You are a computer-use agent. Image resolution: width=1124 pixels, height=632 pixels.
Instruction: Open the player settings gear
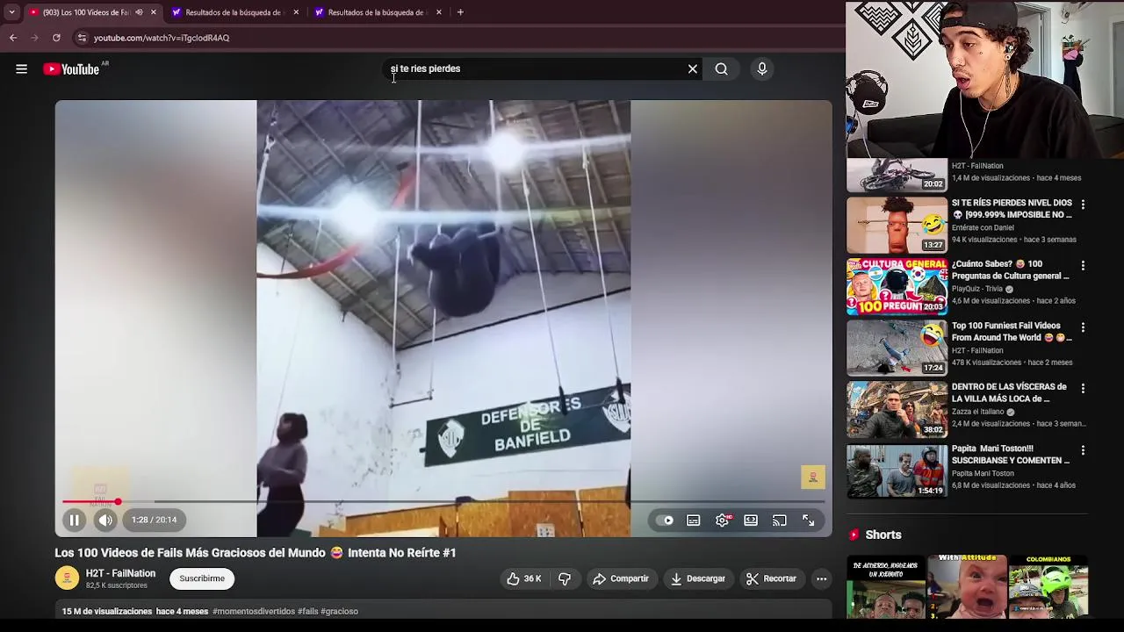[x=723, y=521]
